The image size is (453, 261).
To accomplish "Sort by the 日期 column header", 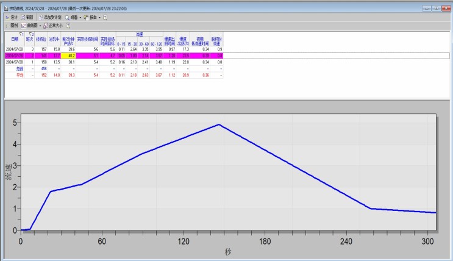I will (14, 39).
